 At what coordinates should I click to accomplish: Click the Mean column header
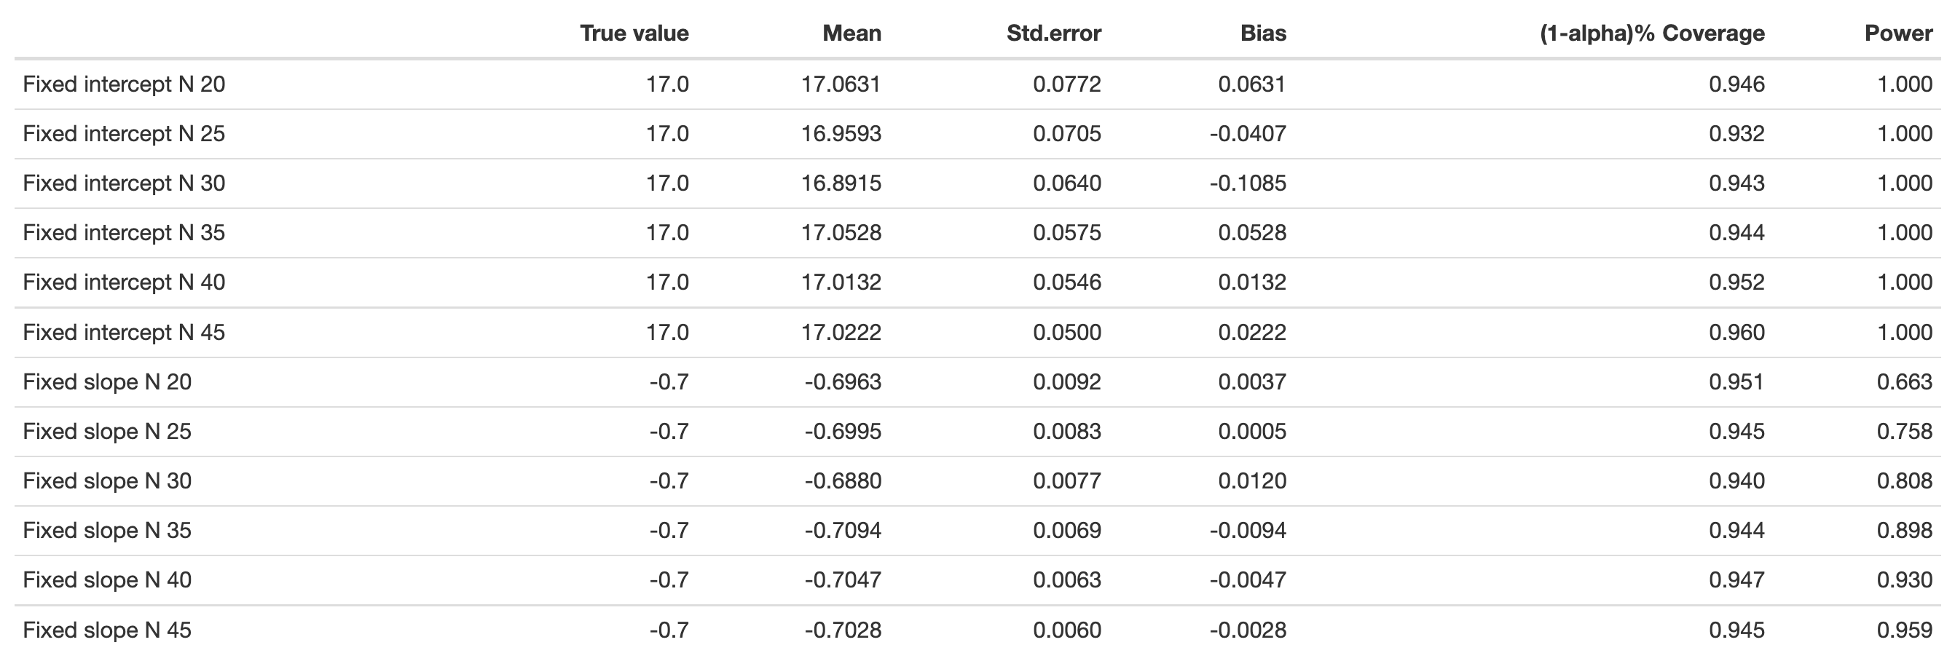[x=851, y=33]
